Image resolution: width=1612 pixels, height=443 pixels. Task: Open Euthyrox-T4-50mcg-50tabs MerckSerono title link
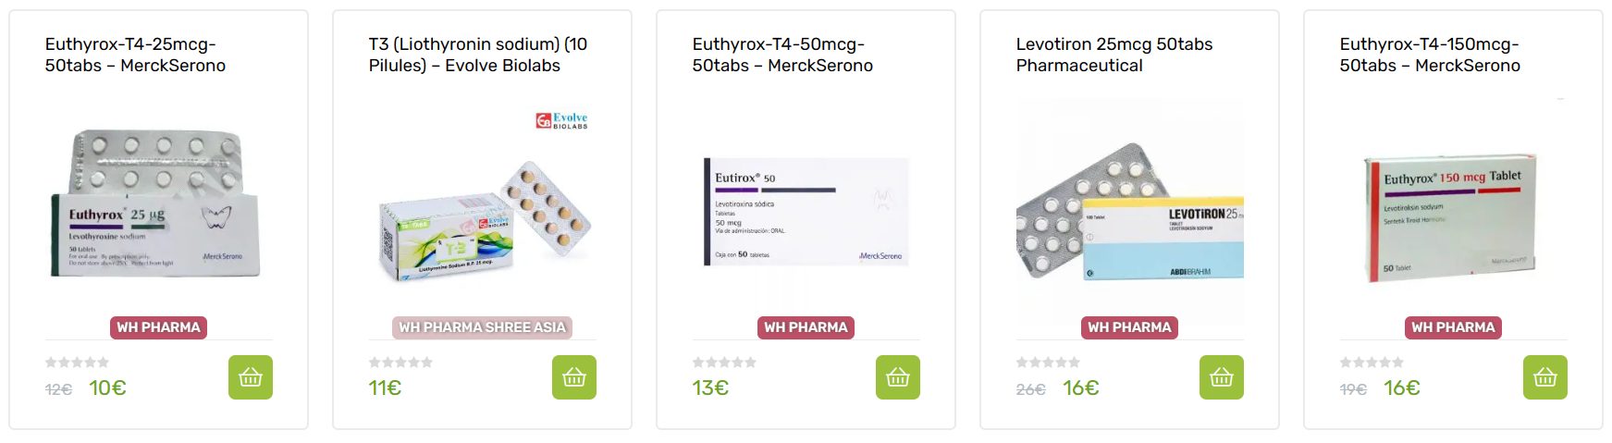tap(782, 55)
